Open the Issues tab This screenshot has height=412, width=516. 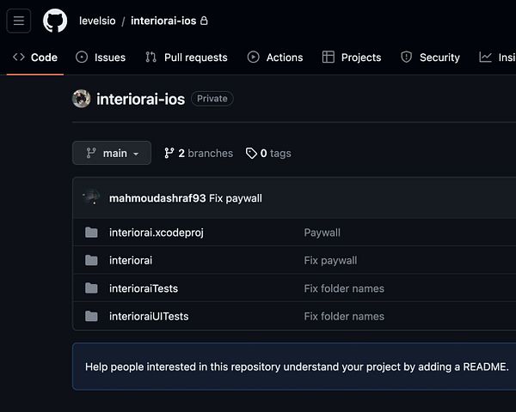click(101, 58)
